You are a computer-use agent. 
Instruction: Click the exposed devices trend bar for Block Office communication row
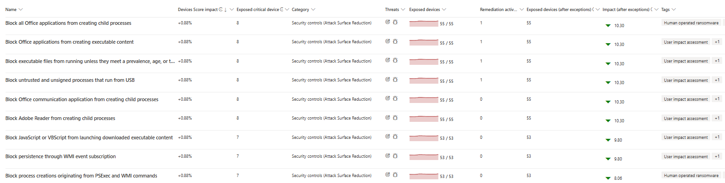(423, 99)
